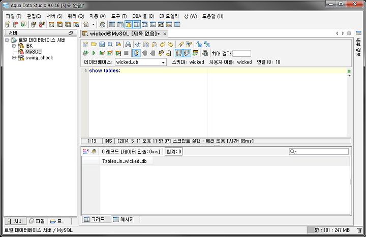Save the query with the floppy disk icon

pos(102,44)
